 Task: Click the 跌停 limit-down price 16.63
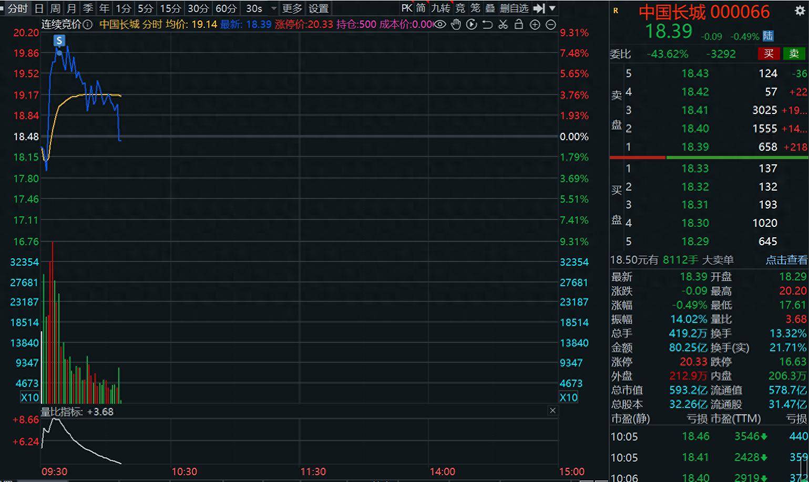point(793,362)
